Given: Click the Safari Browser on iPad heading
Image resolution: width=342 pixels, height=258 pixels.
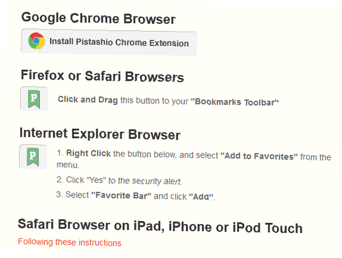Looking at the screenshot, I should [160, 226].
